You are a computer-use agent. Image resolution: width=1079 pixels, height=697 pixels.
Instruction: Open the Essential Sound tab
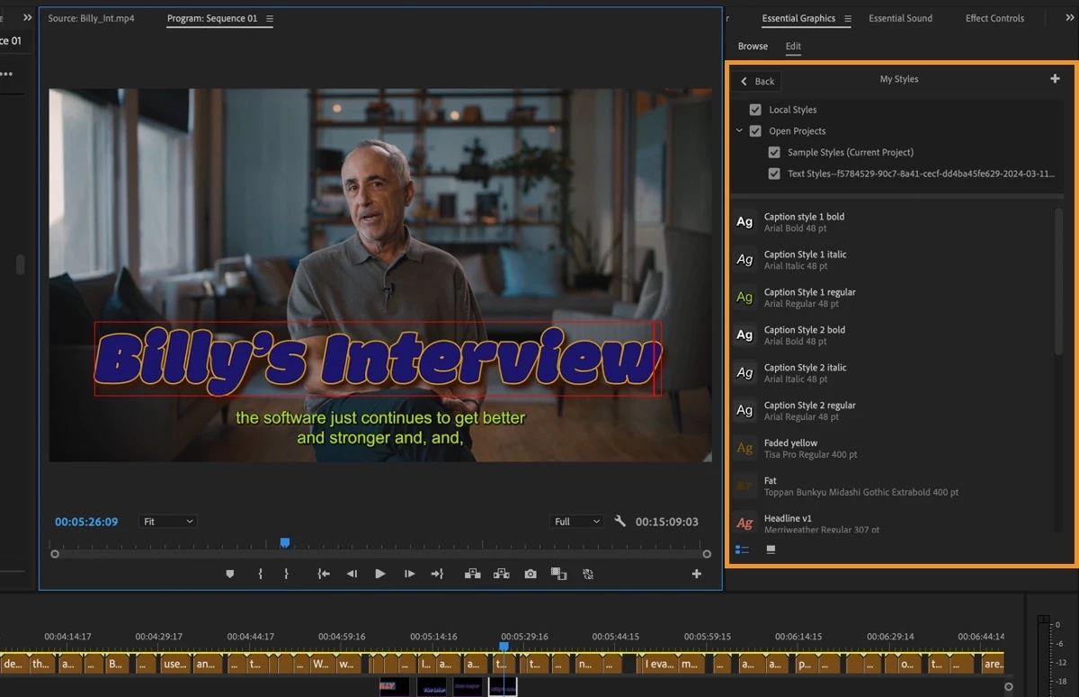[900, 18]
